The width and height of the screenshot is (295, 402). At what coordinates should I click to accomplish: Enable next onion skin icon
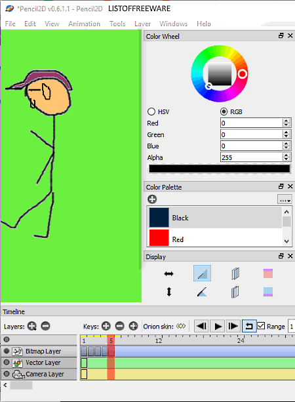235,292
